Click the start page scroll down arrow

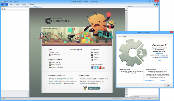[126, 95]
